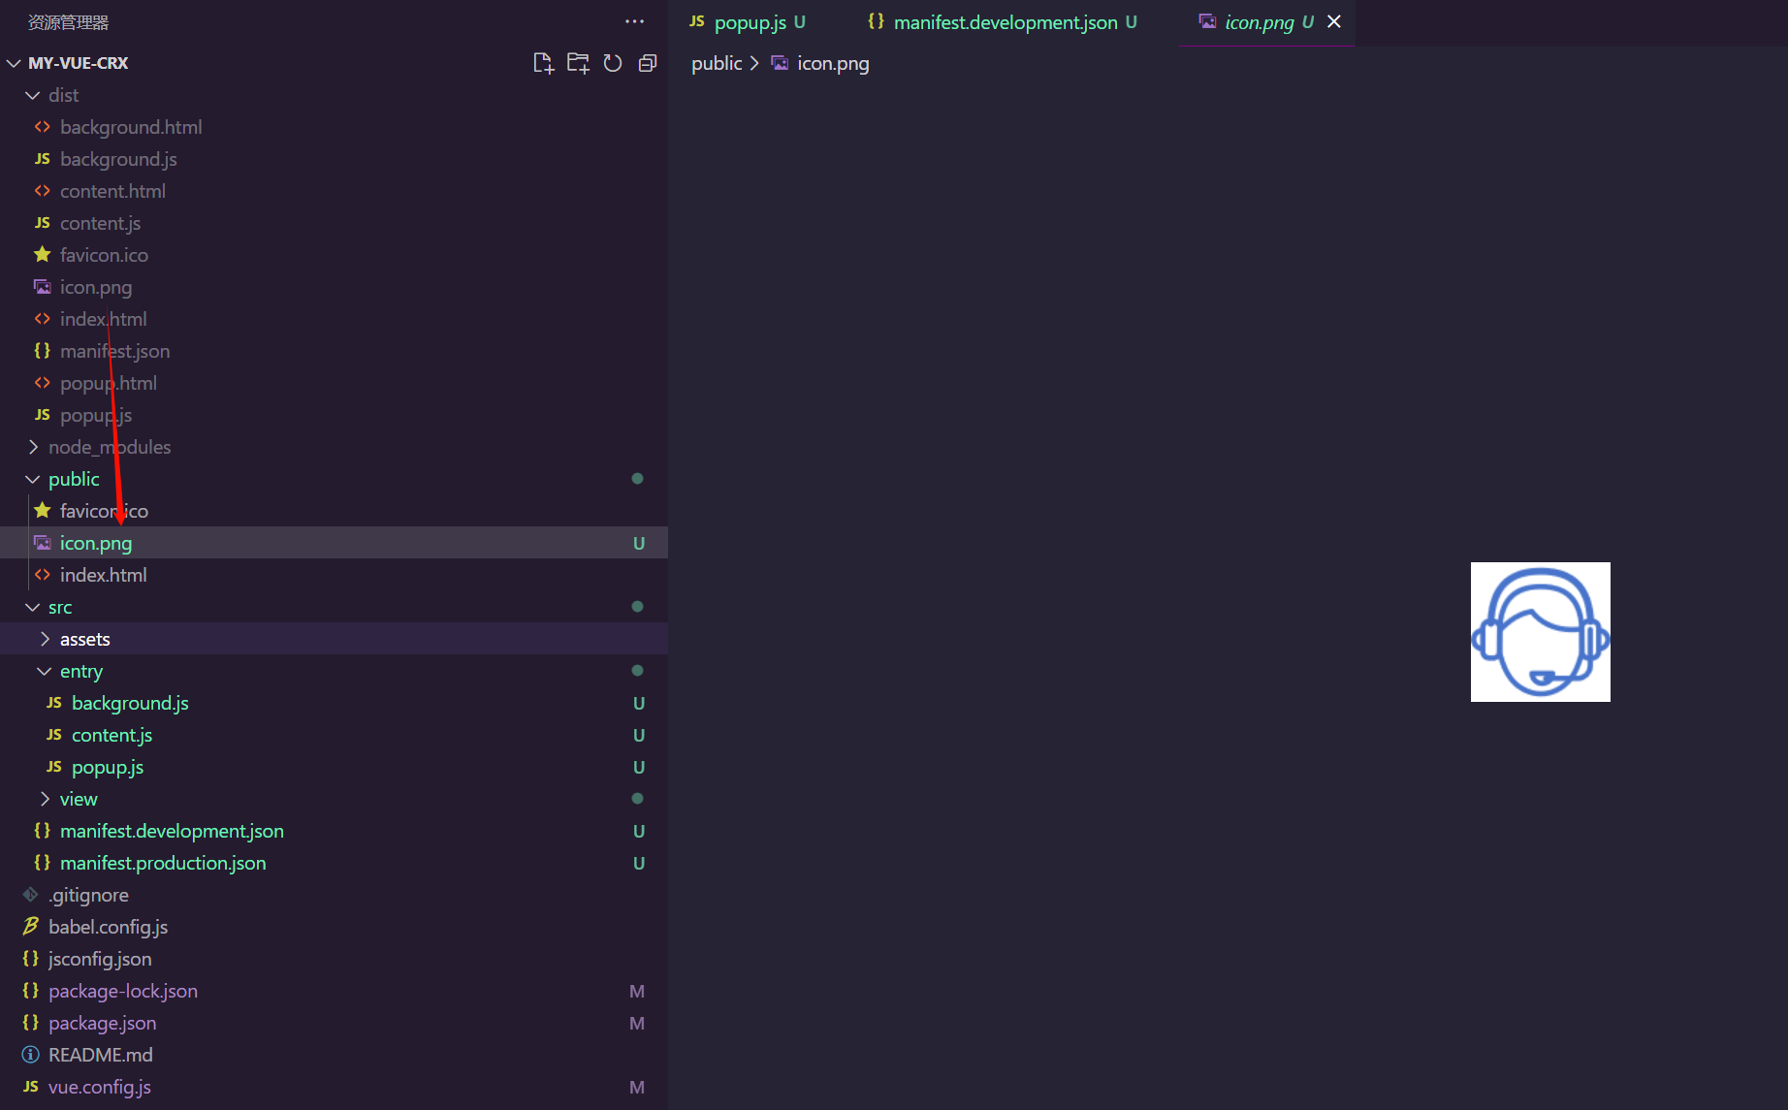Close the icon.png editor tab
Viewport: 1788px width, 1110px height.
[x=1334, y=21]
